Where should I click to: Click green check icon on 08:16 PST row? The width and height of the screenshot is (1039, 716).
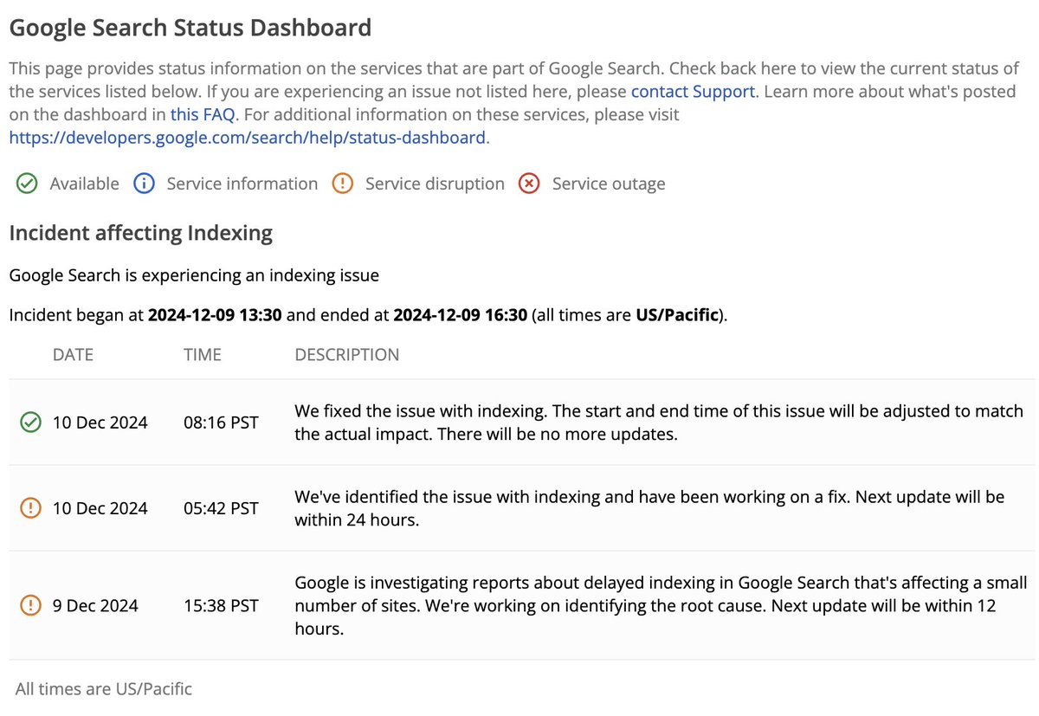(x=30, y=423)
